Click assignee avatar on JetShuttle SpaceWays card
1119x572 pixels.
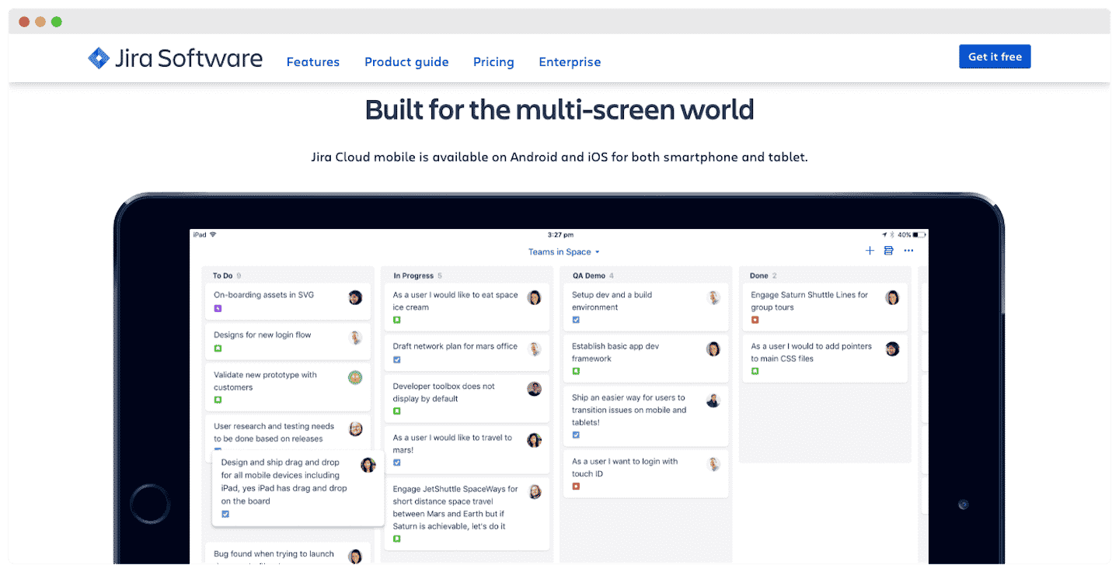click(x=535, y=491)
